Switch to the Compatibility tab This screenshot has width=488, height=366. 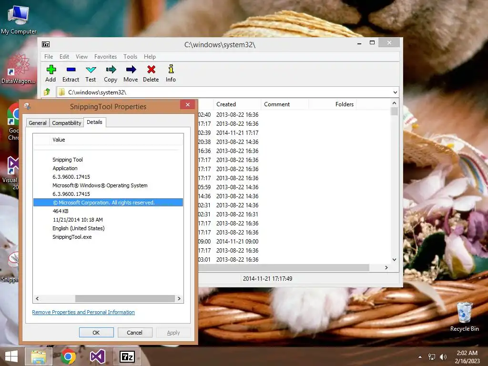coord(67,123)
